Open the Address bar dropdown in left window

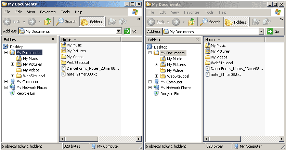tap(119, 31)
